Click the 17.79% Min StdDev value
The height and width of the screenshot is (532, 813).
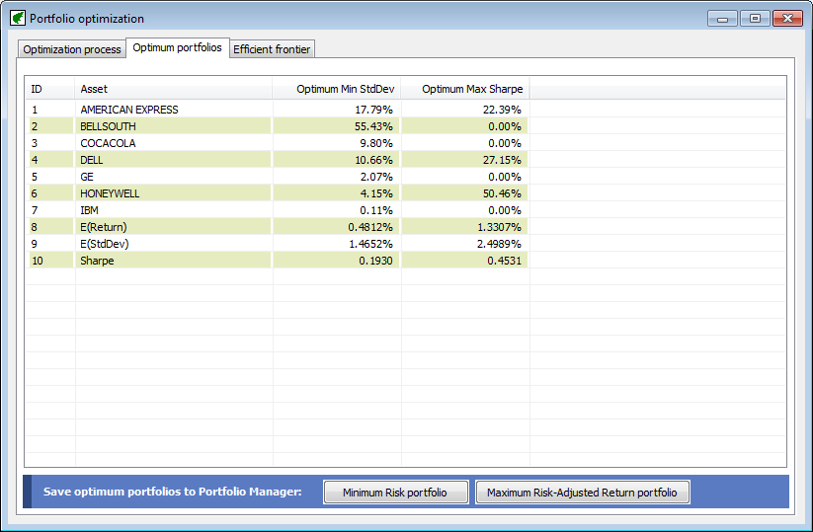[373, 110]
